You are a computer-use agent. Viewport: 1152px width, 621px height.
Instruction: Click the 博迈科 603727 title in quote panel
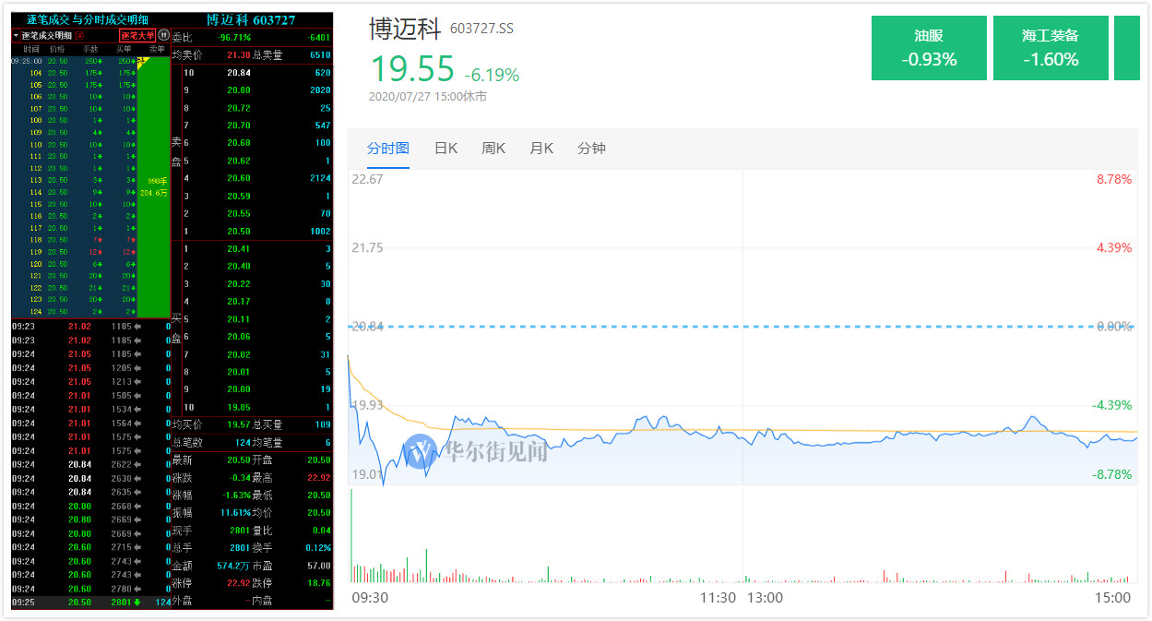(x=251, y=19)
